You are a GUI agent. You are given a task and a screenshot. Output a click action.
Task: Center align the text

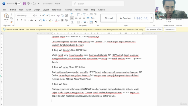tap(76, 18)
